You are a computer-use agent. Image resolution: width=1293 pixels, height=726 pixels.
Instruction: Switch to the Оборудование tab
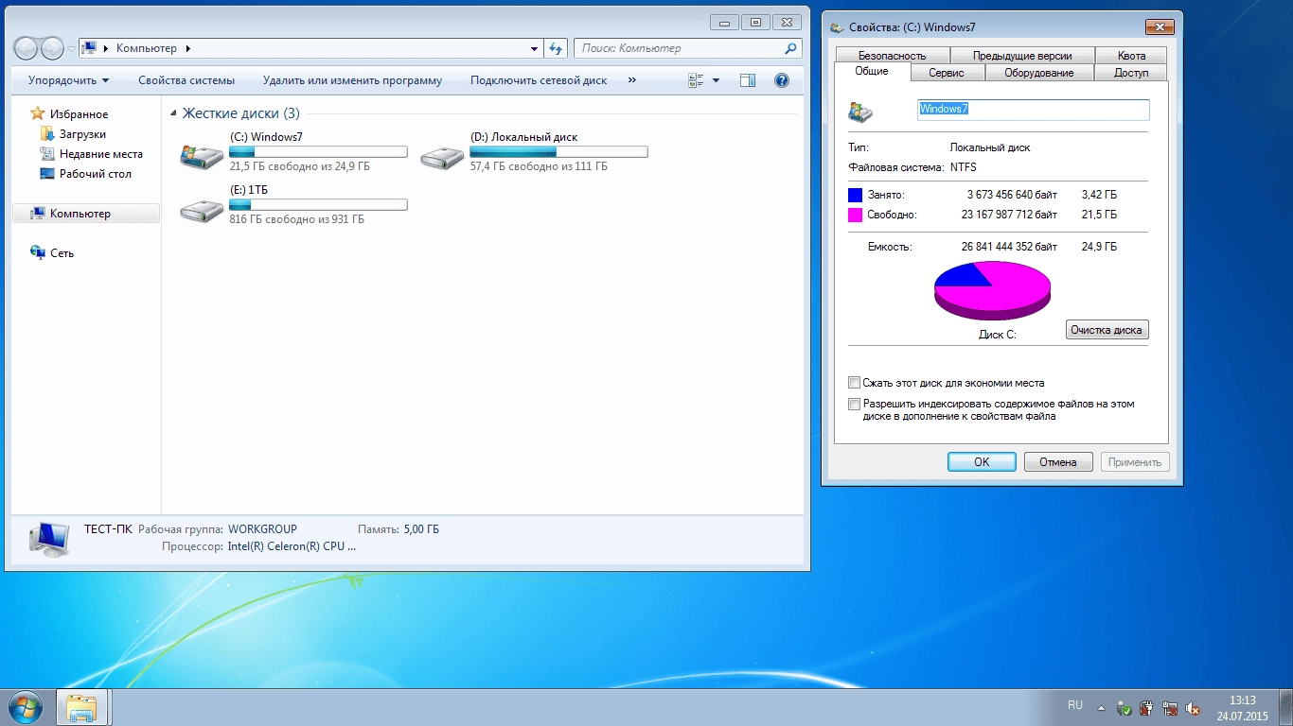click(1039, 73)
